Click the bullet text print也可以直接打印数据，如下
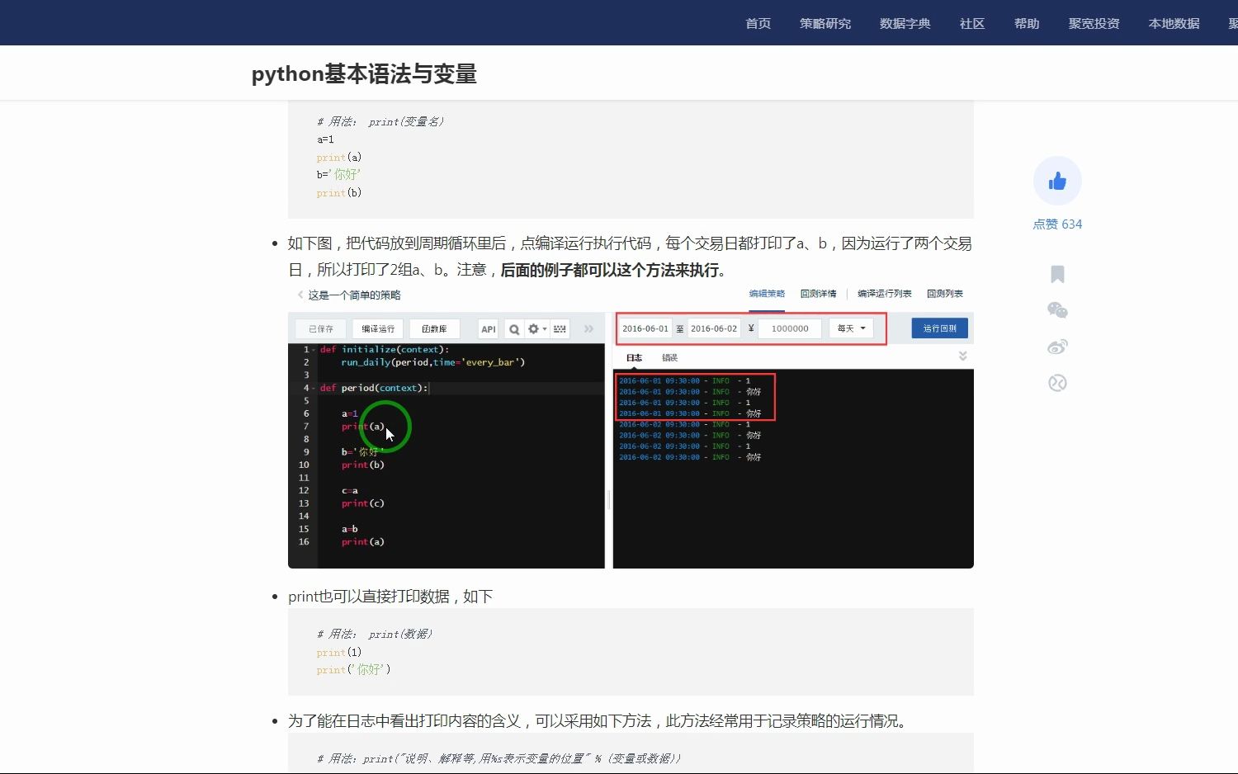This screenshot has height=774, width=1238. pos(390,596)
